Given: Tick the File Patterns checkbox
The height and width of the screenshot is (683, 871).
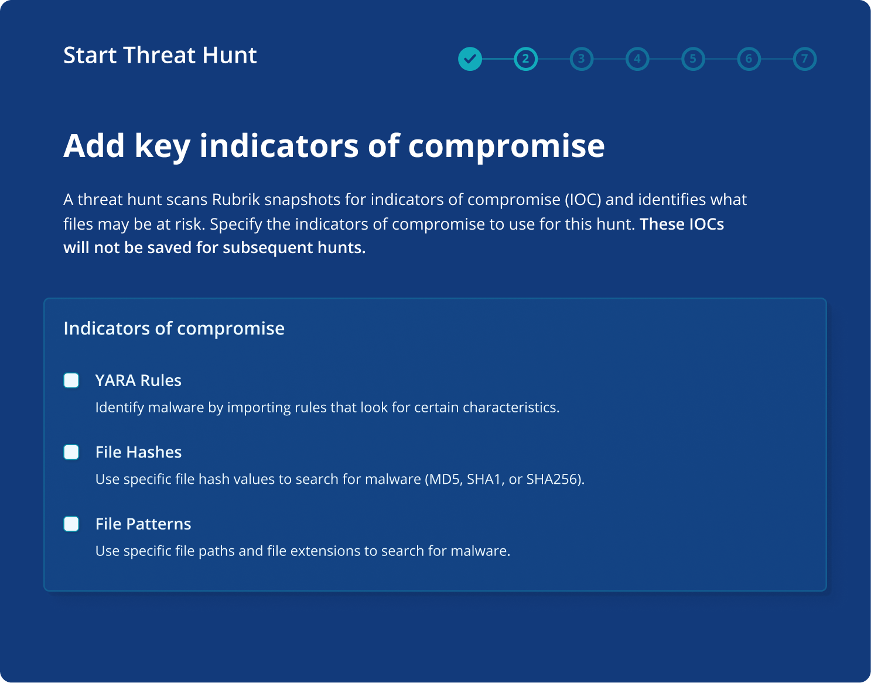Looking at the screenshot, I should pyautogui.click(x=71, y=524).
